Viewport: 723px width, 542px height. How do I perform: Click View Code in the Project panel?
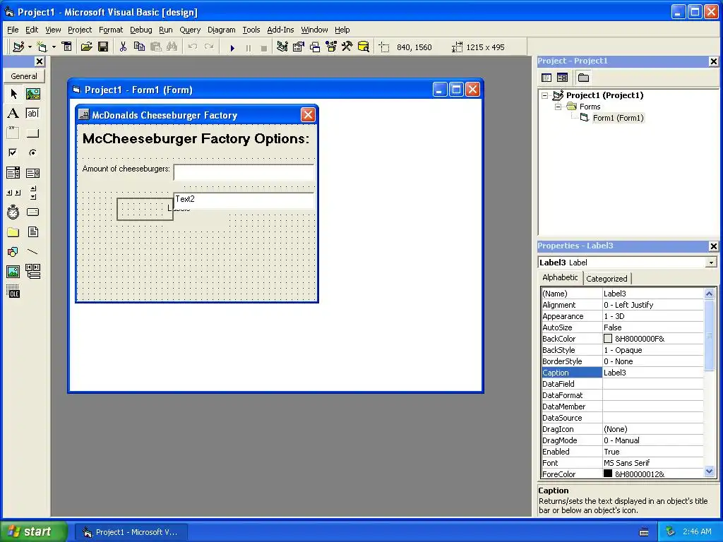546,78
